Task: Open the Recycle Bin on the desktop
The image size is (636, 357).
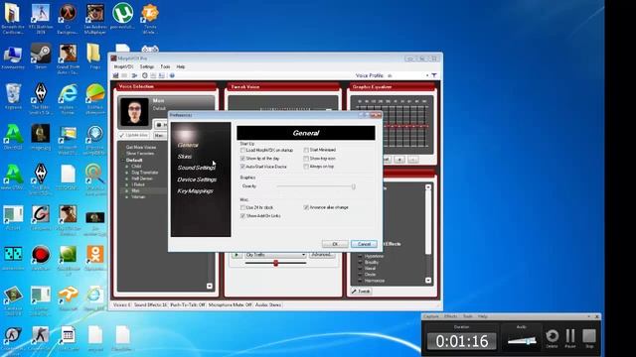Action: [13, 96]
